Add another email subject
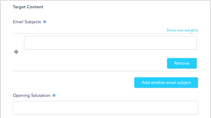This screenshot has height=118, width=211. 166,82
